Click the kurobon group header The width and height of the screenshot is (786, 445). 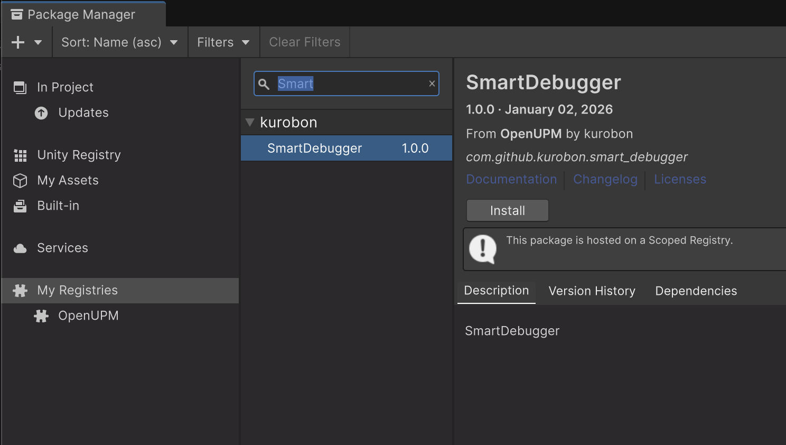point(347,123)
